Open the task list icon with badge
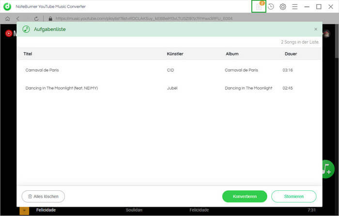 coord(259,6)
